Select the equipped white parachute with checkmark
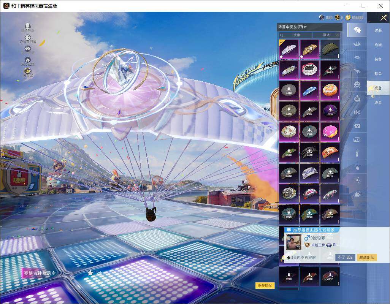This screenshot has height=304, width=390. coord(289,49)
